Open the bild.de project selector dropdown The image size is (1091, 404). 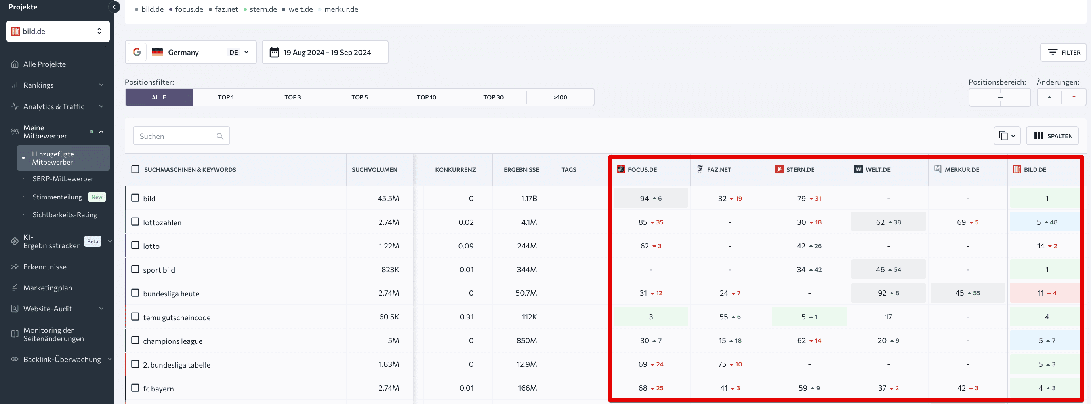tap(58, 31)
